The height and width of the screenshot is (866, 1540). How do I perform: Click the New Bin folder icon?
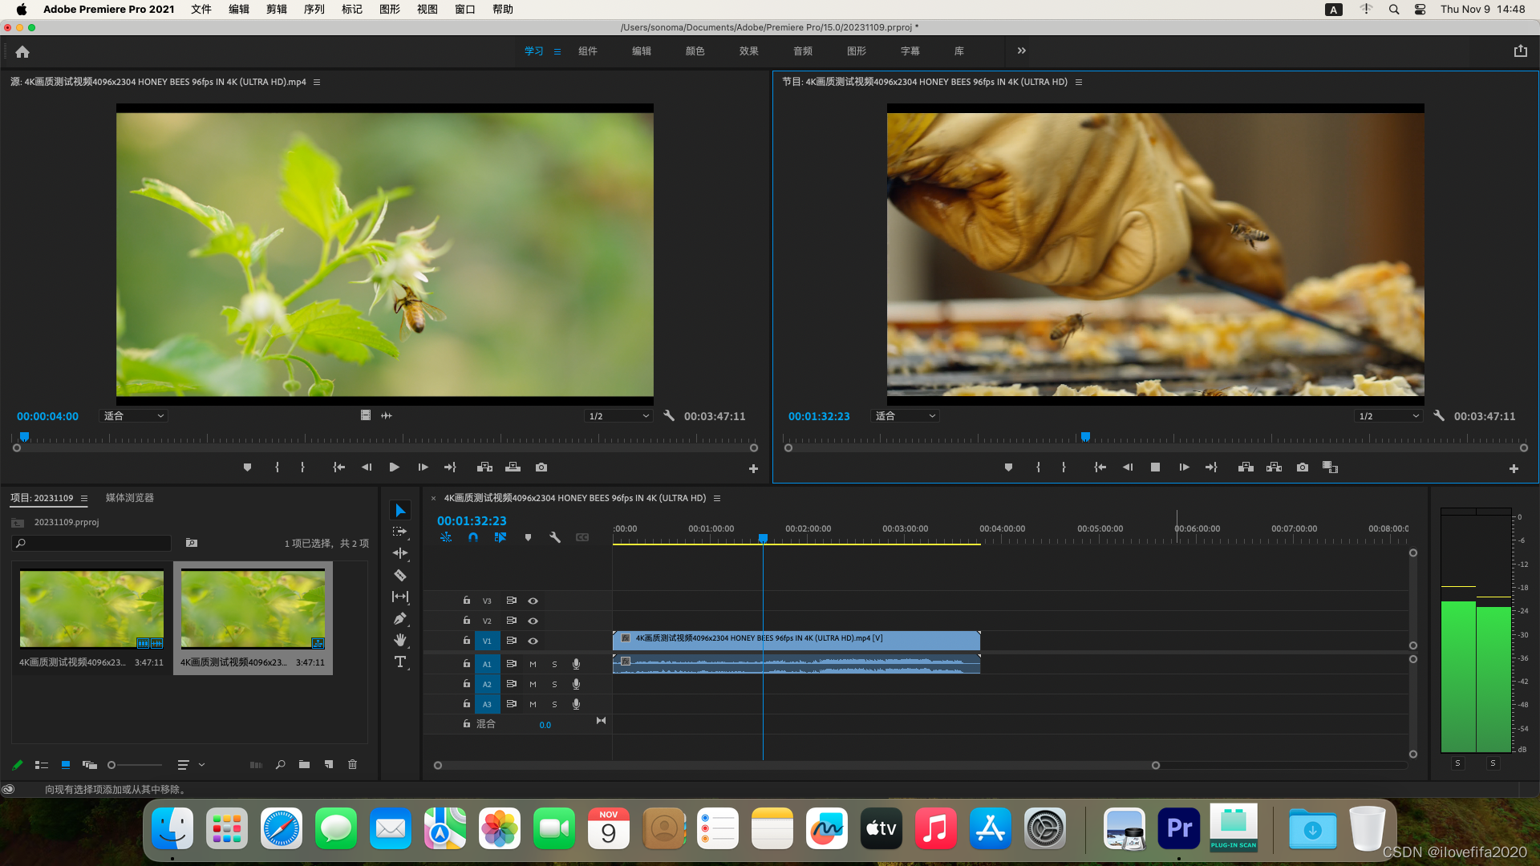coord(304,765)
